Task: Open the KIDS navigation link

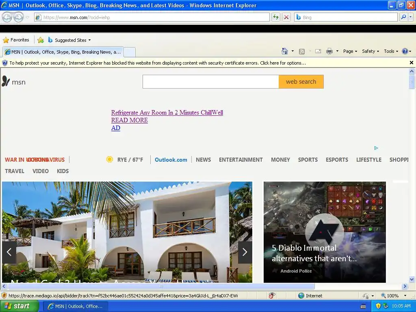Action: pyautogui.click(x=63, y=171)
